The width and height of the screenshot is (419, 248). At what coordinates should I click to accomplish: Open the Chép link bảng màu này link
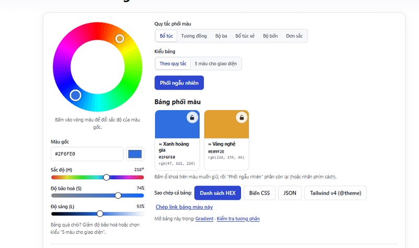[x=184, y=207]
